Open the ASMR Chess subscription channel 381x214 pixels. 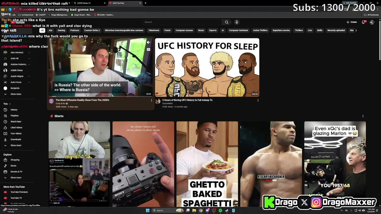click(x=16, y=70)
